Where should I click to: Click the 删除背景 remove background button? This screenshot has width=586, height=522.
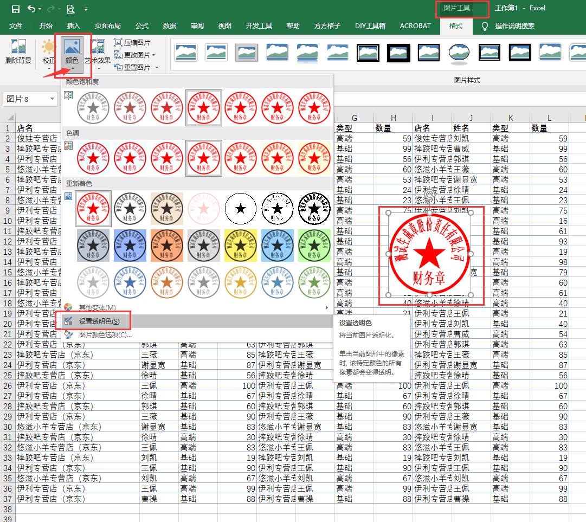tap(18, 51)
